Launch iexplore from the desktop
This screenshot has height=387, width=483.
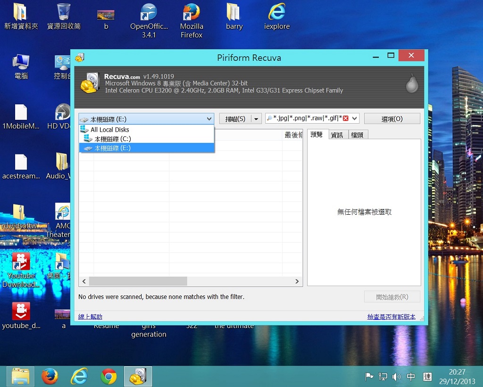(x=277, y=17)
